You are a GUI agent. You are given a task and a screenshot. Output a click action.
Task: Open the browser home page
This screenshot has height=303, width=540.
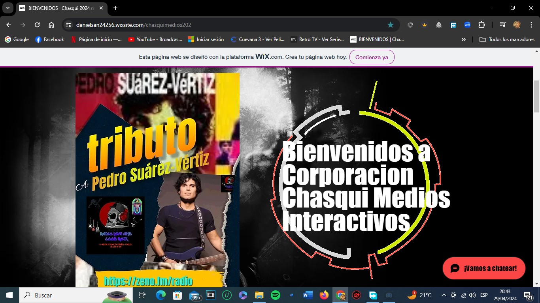point(51,25)
